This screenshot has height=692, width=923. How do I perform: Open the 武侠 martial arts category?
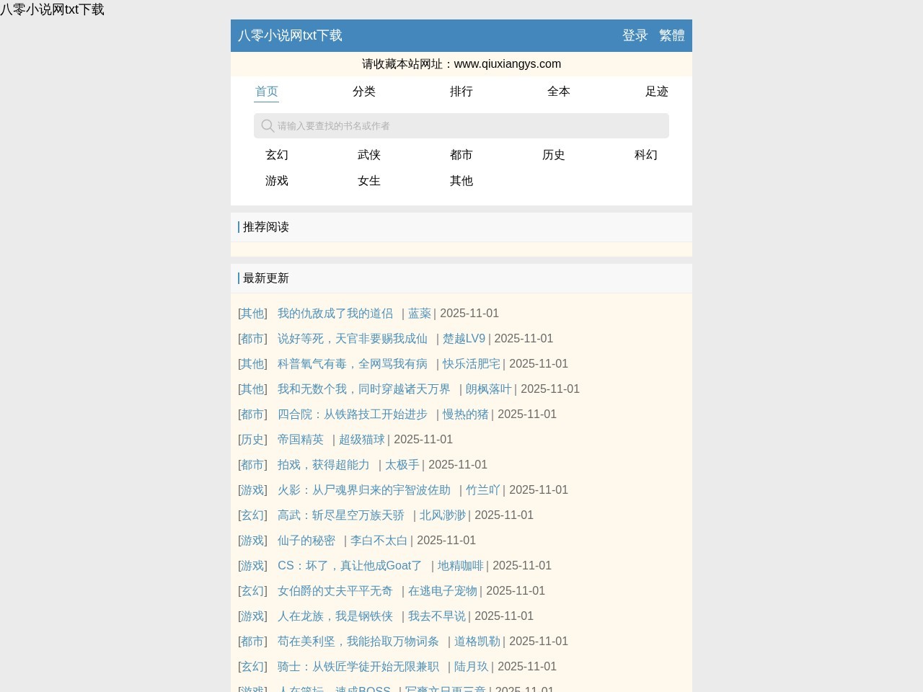pos(368,155)
